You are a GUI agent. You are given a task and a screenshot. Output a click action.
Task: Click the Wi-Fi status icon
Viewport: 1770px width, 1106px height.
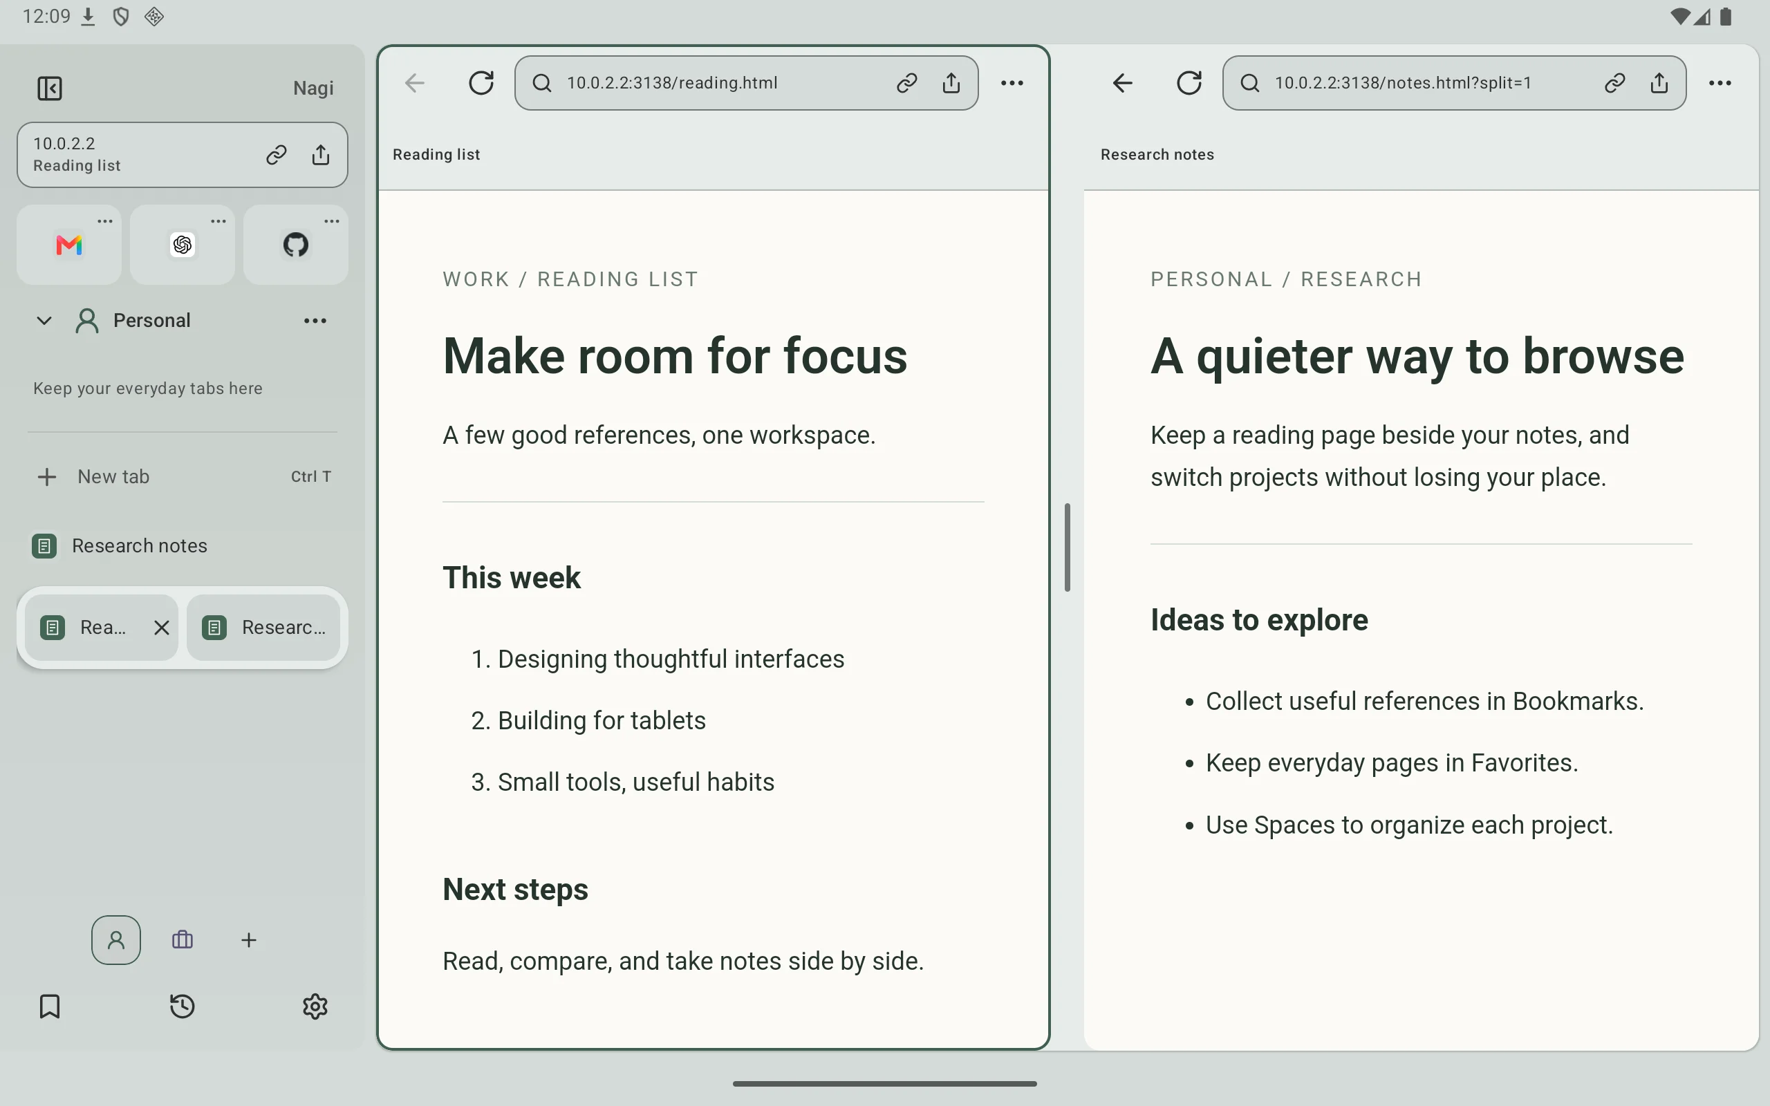pyautogui.click(x=1680, y=16)
